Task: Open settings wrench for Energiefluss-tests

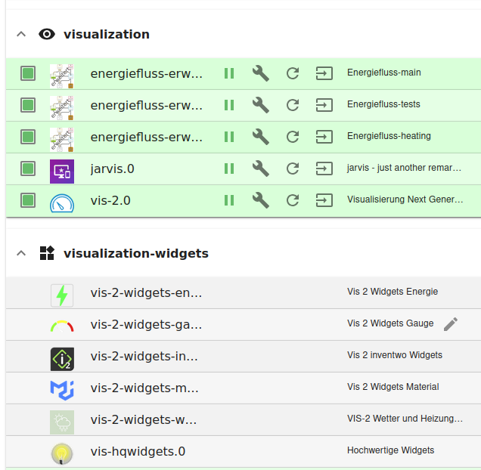Action: 261,105
